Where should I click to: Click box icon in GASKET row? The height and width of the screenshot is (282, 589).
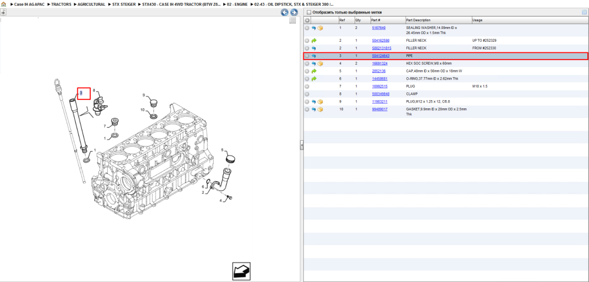point(320,110)
